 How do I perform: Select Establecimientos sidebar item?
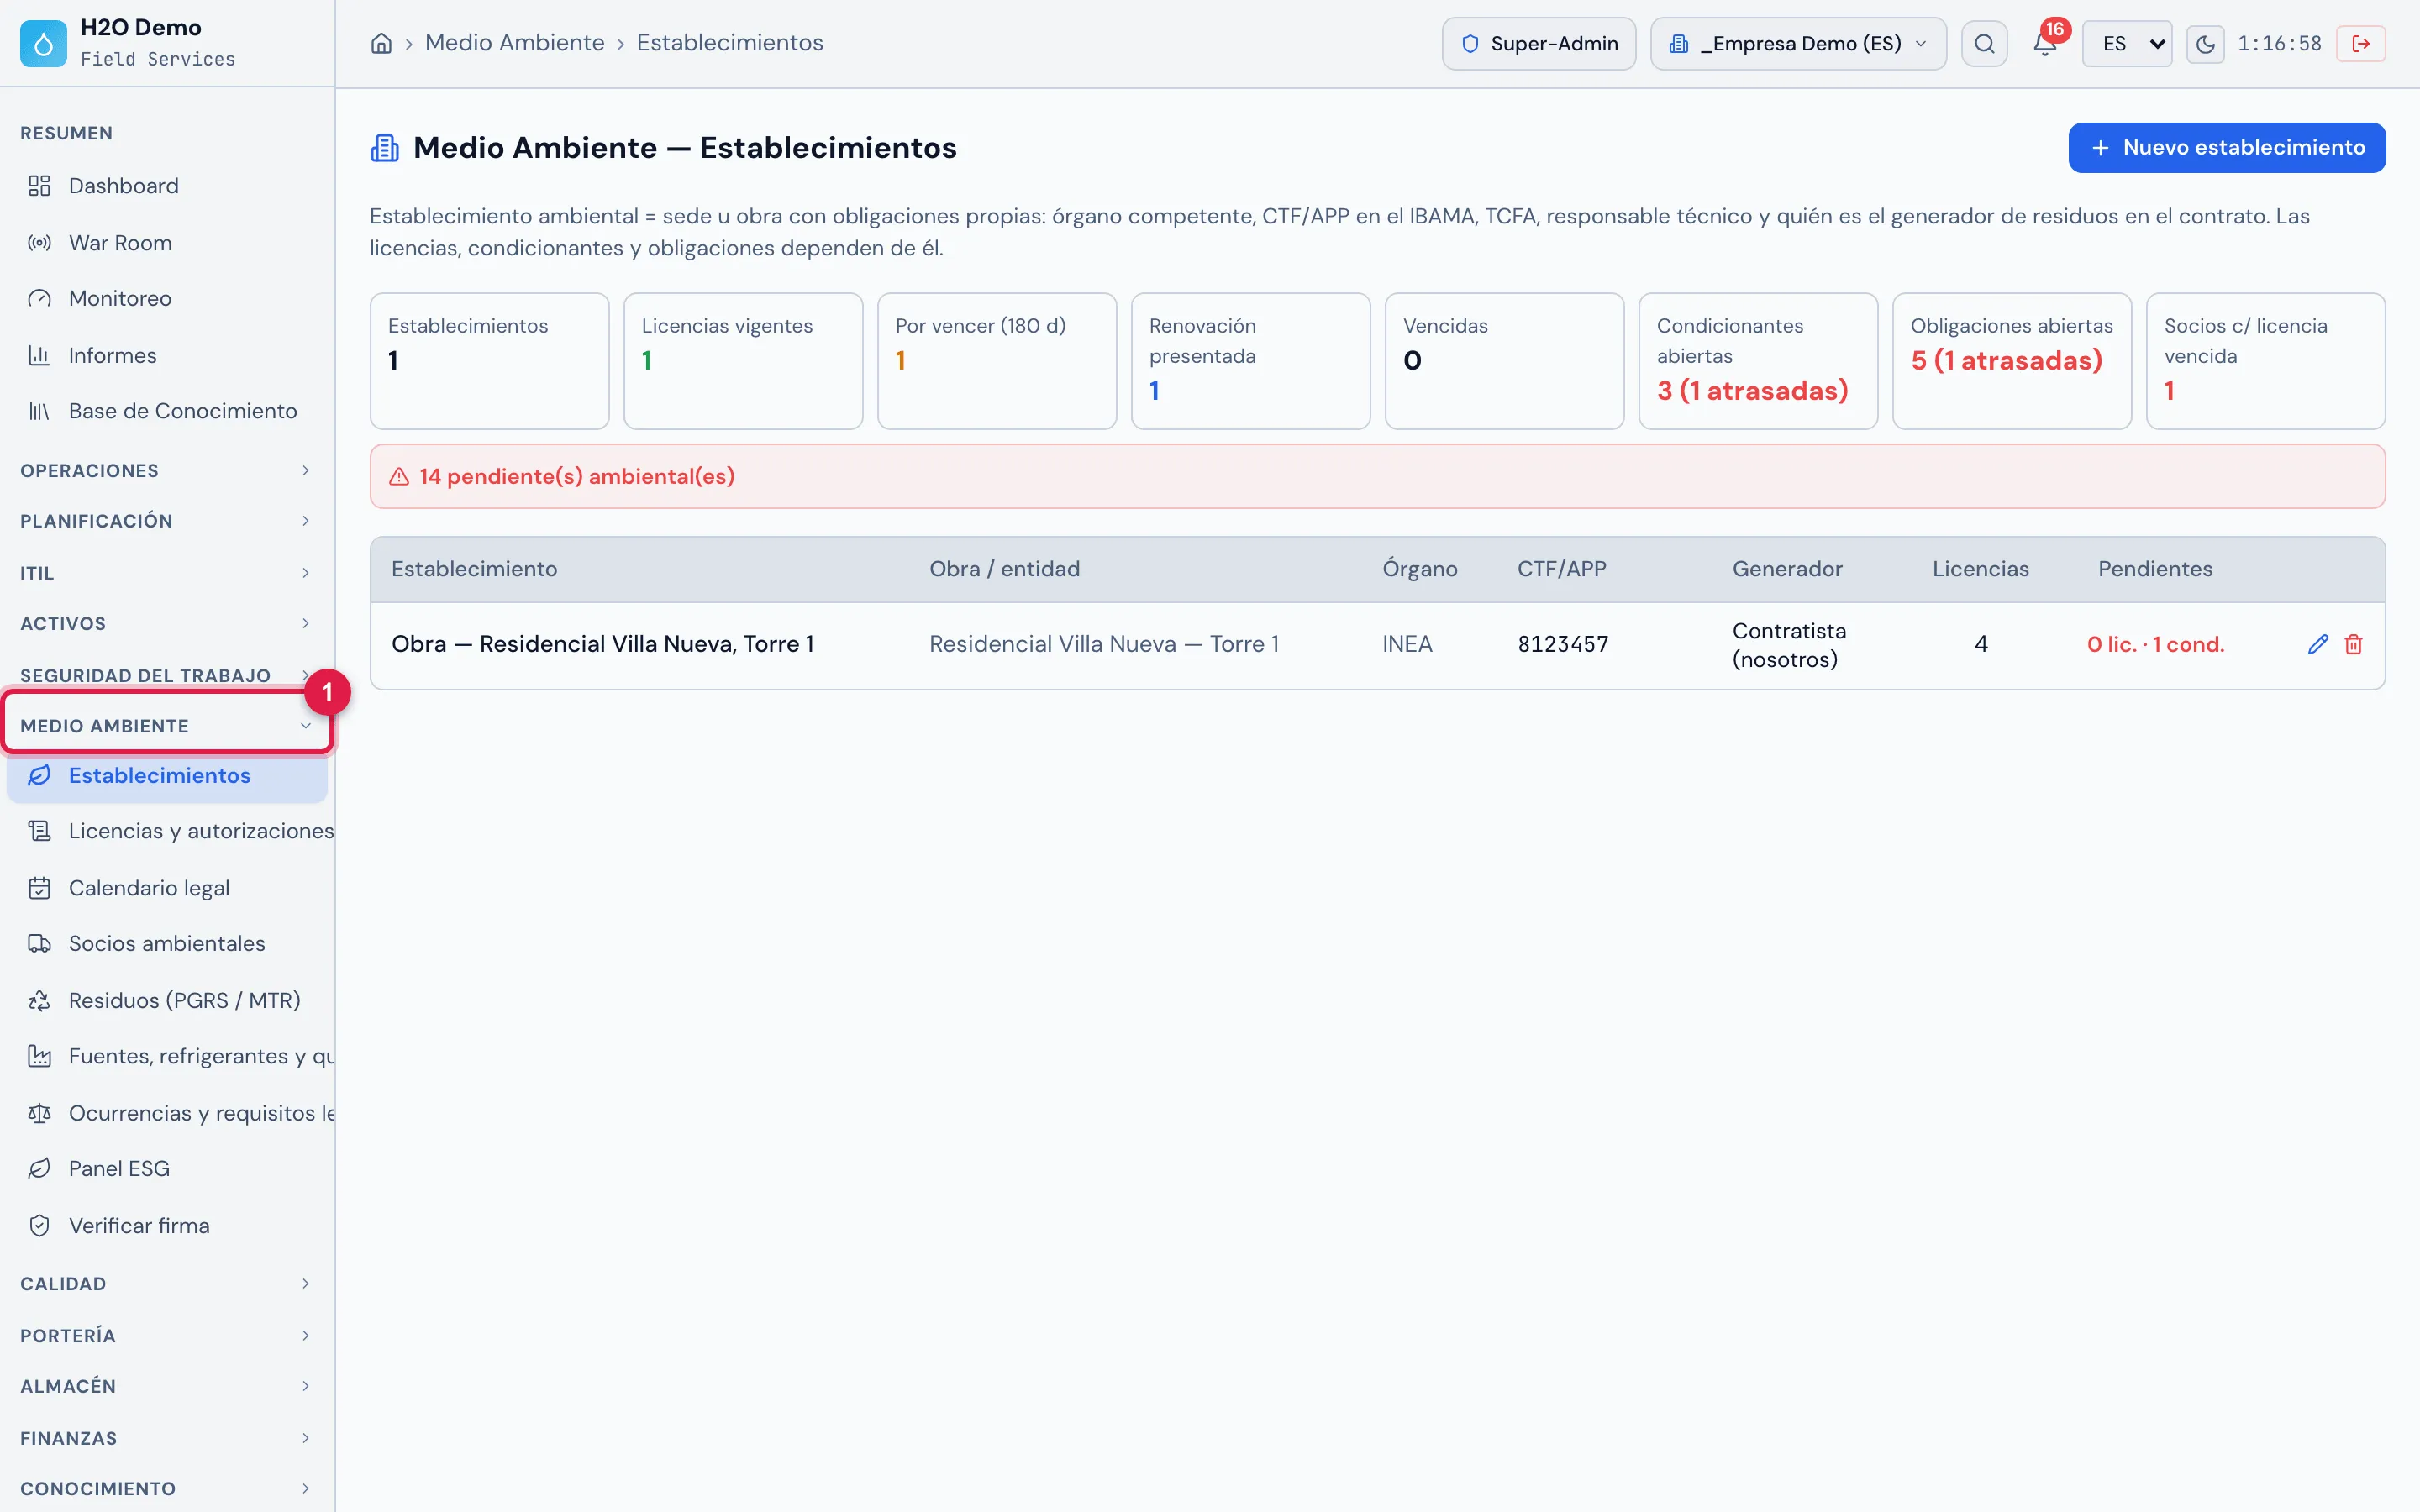click(167, 776)
